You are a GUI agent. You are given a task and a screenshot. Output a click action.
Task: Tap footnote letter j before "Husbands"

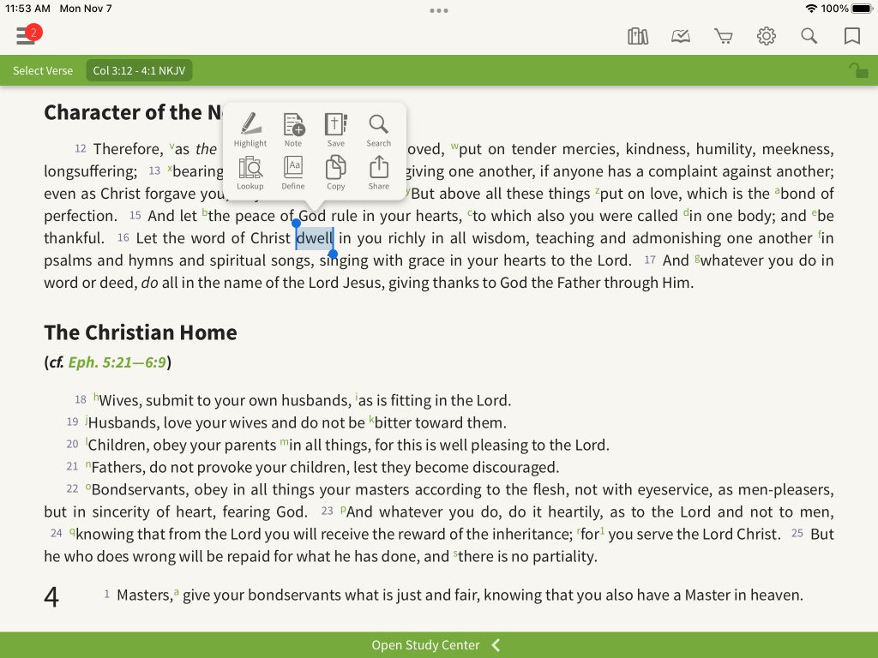tap(87, 420)
